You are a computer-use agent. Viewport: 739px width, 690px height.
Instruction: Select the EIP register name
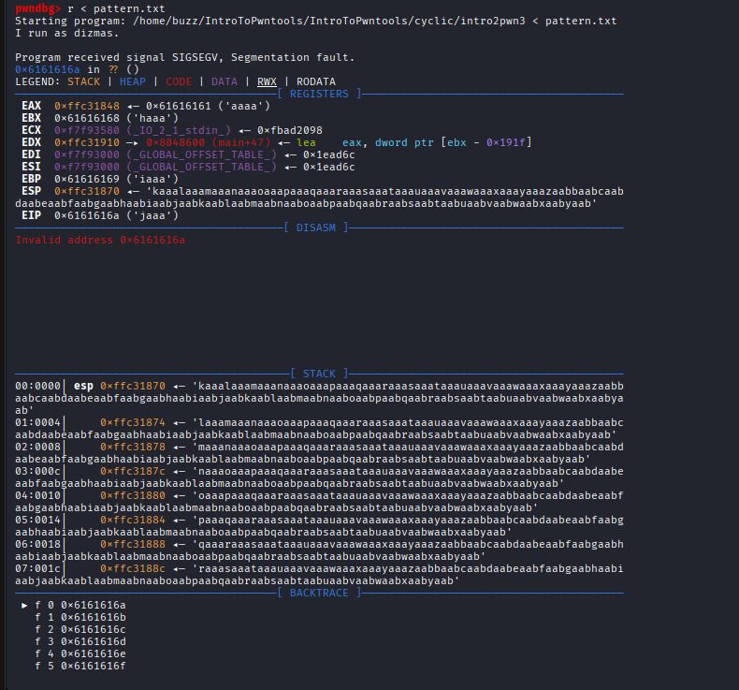point(32,215)
